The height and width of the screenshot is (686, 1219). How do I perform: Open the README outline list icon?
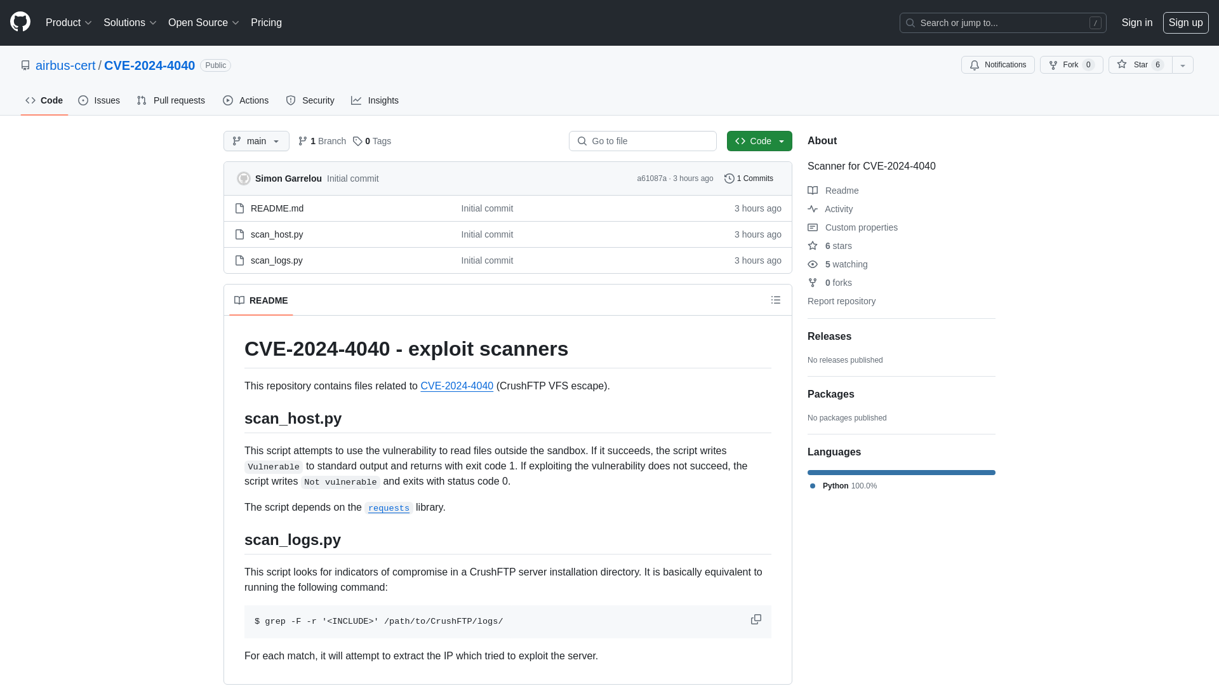[776, 300]
